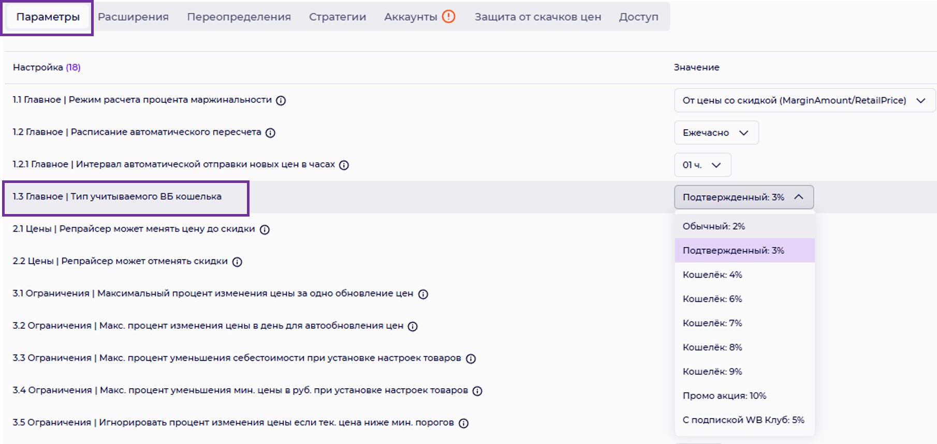Click info icon beside automatic recalculation schedule
Image resolution: width=937 pixels, height=444 pixels.
click(270, 133)
